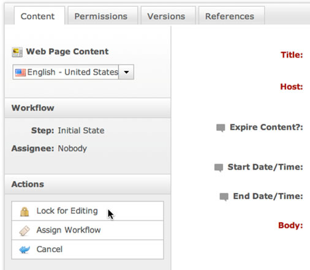
Task: Click the padlock icon for Lock for Editing
Action: 25,211
